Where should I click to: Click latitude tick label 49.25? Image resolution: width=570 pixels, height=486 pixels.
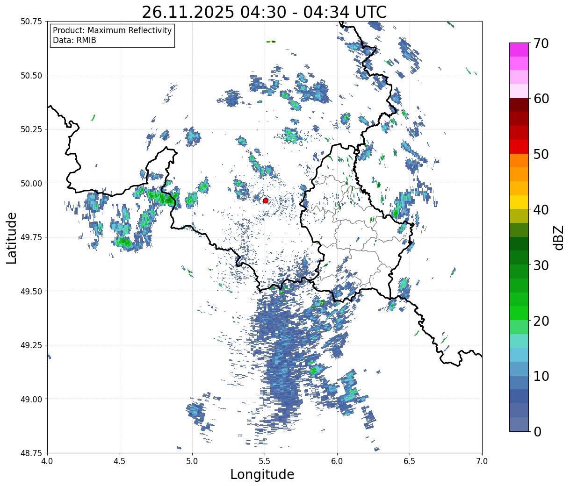31,345
